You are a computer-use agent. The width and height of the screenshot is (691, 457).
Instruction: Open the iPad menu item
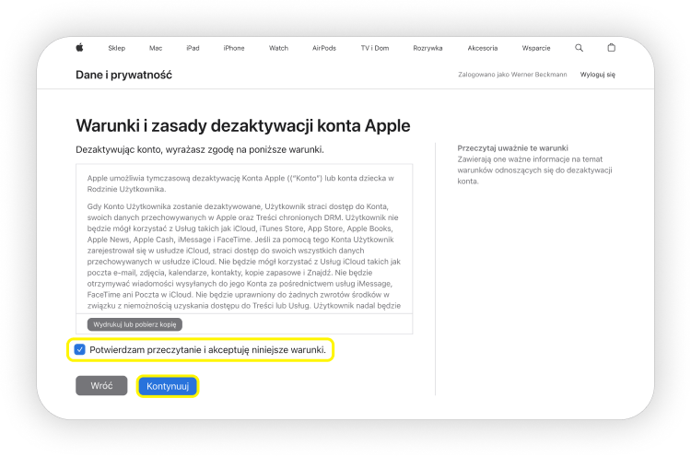tap(193, 48)
